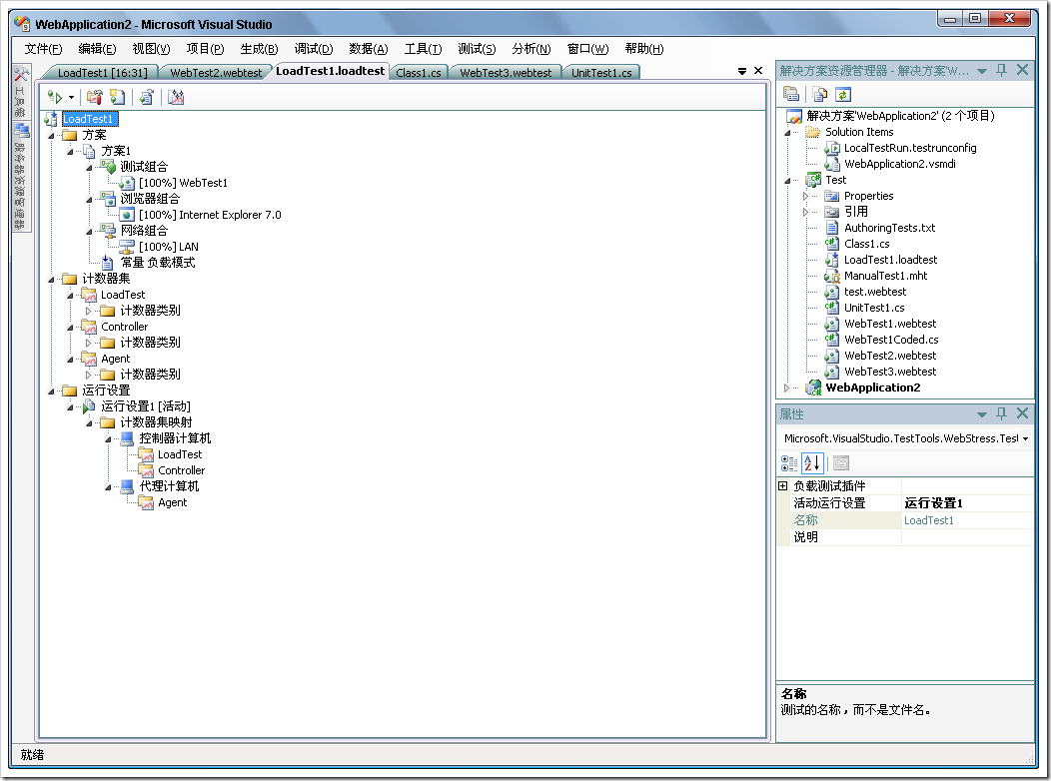Select AuthoringTests.txt file

889,228
